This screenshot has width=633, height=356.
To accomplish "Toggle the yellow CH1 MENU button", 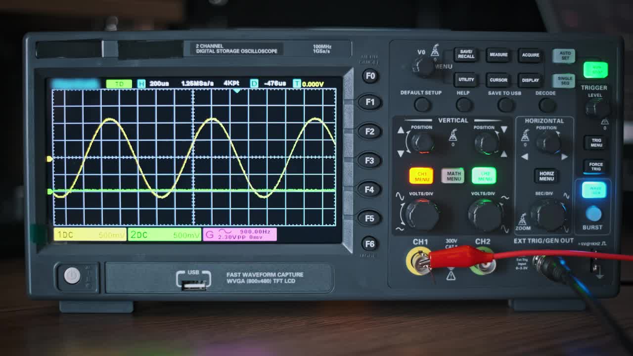I will (x=421, y=176).
